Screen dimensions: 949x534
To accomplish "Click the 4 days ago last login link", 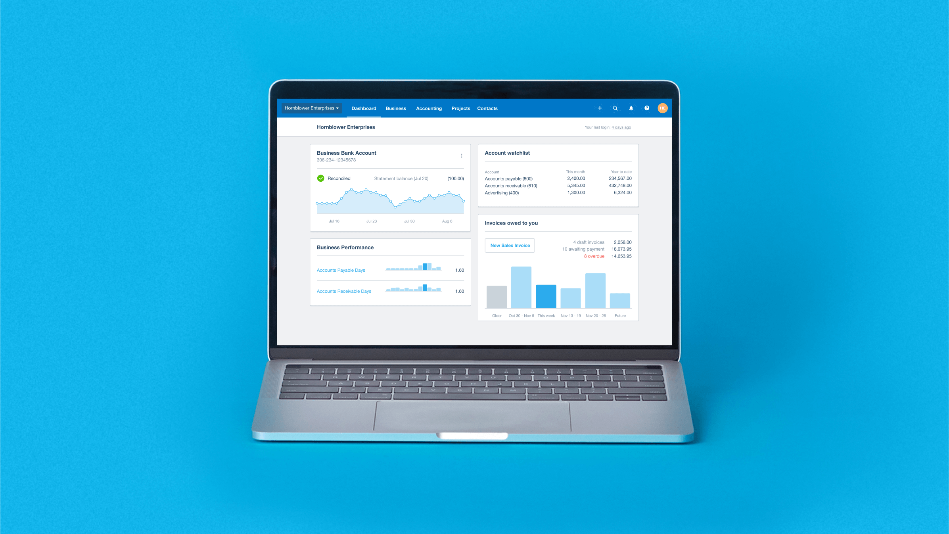I will pyautogui.click(x=621, y=127).
